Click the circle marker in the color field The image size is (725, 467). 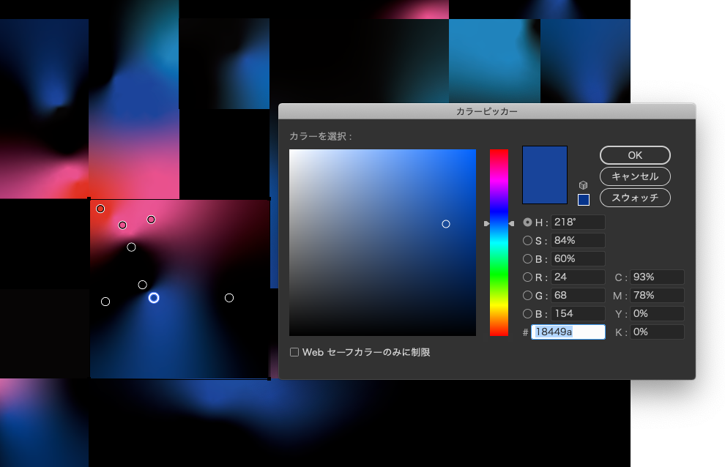(x=446, y=224)
